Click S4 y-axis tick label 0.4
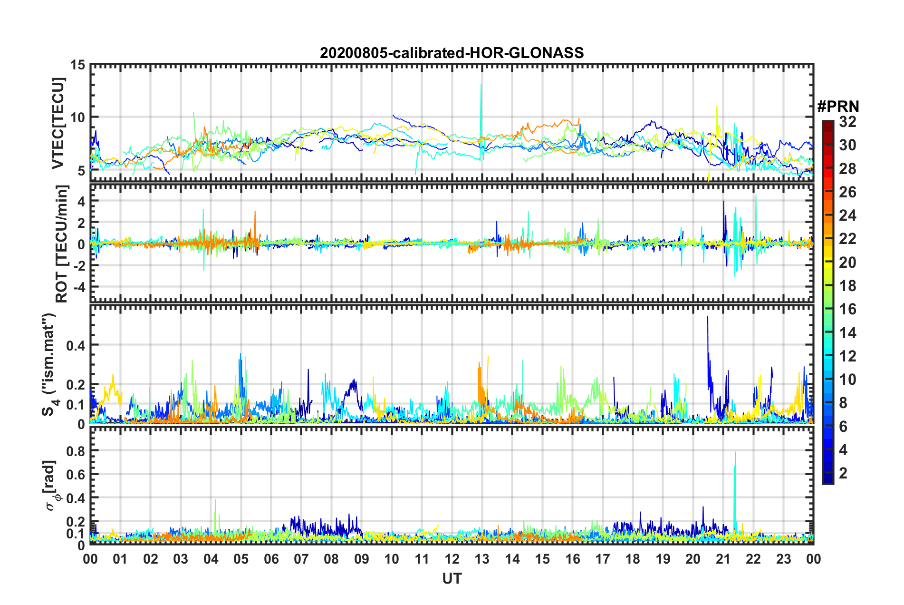This screenshot has width=904, height=605. 76,346
